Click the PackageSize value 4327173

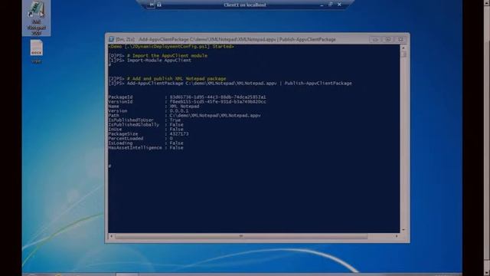tap(179, 134)
